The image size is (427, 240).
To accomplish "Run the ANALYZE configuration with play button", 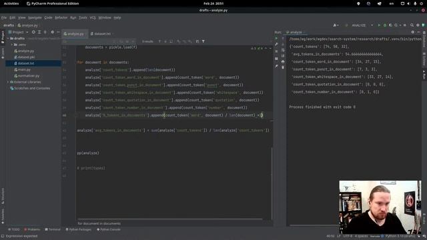I will point(379,25).
